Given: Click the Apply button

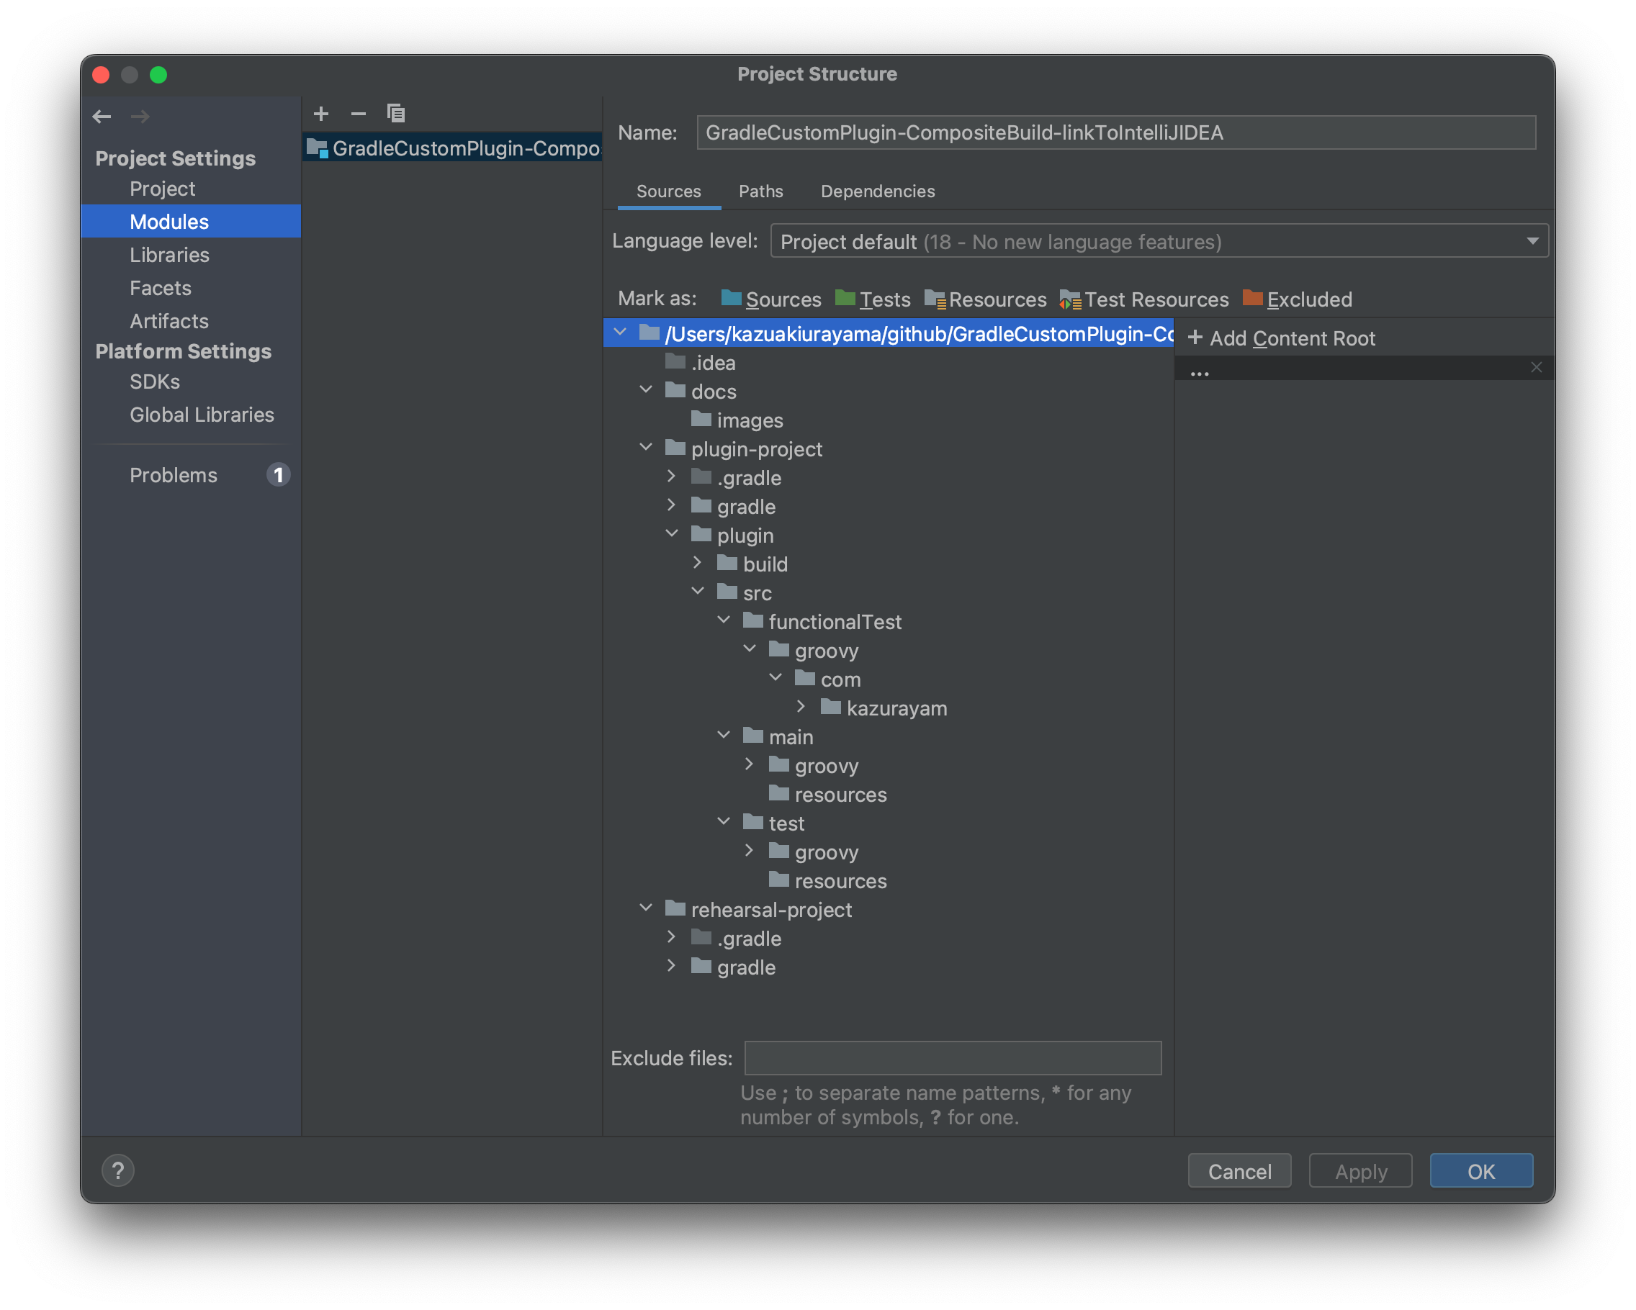Looking at the screenshot, I should (1360, 1171).
